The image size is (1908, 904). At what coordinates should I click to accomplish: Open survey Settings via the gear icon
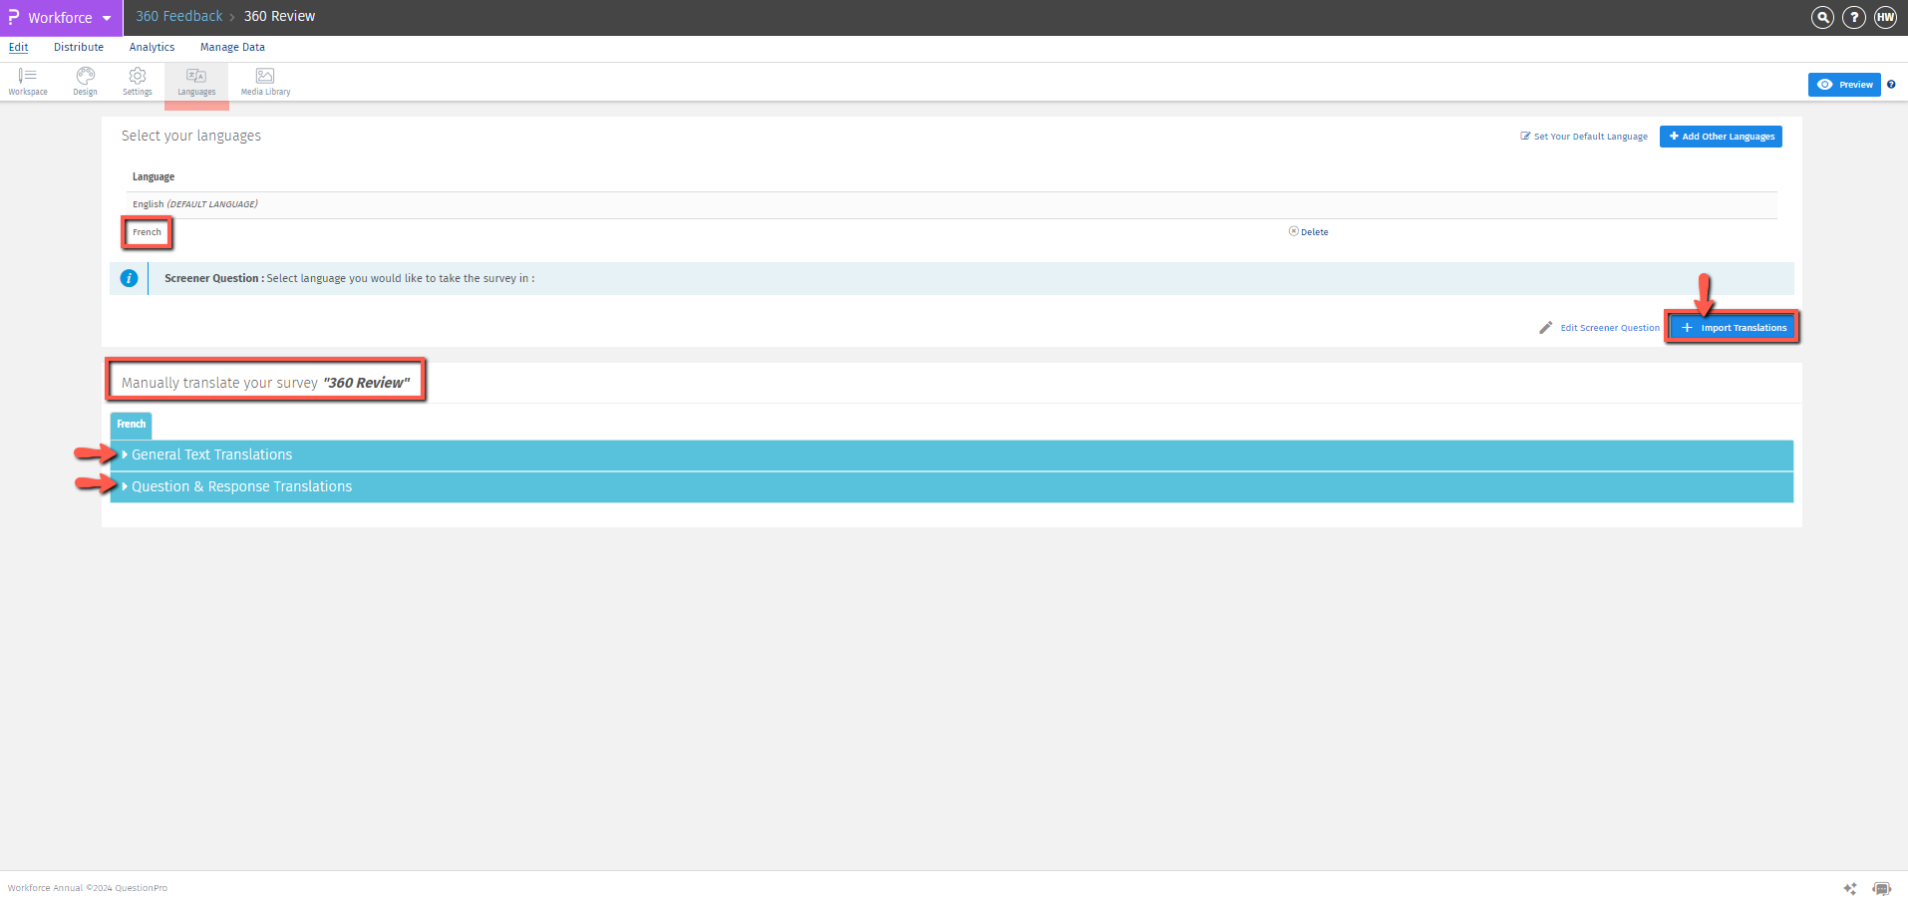click(136, 82)
